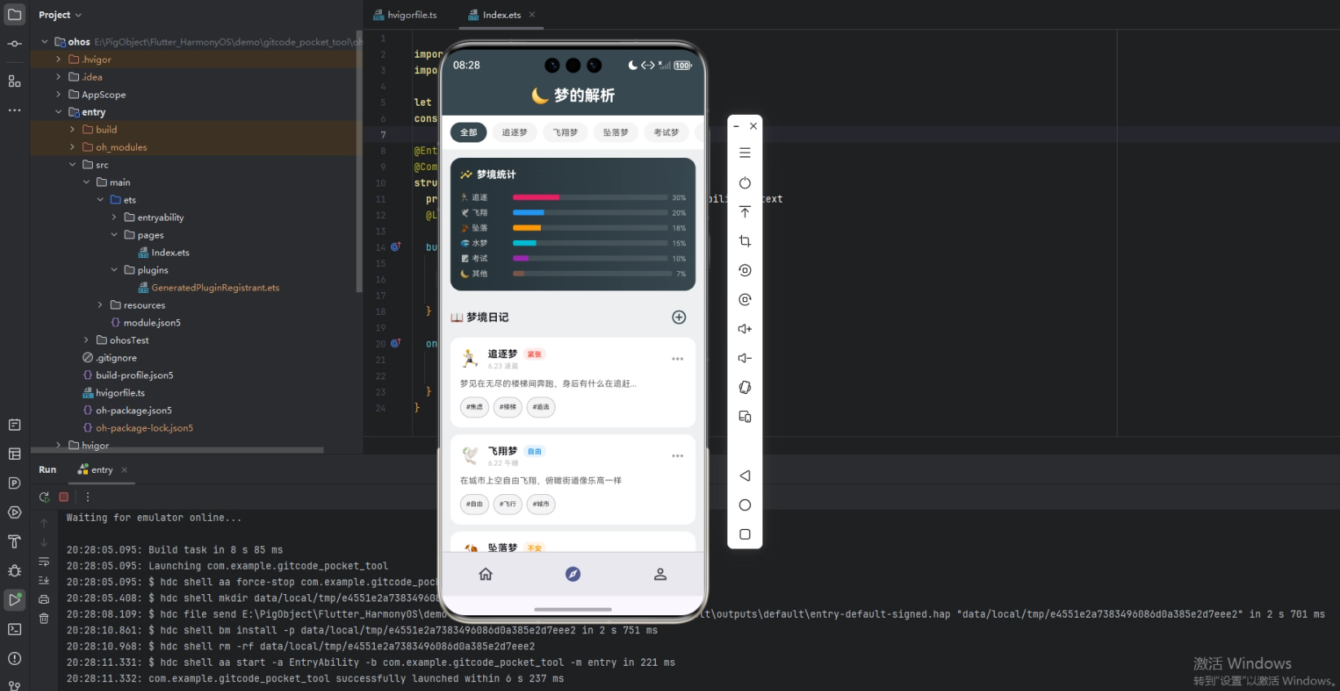Viewport: 1340px width, 691px height.
Task: Expand the .hvigor folder
Action: click(x=58, y=59)
